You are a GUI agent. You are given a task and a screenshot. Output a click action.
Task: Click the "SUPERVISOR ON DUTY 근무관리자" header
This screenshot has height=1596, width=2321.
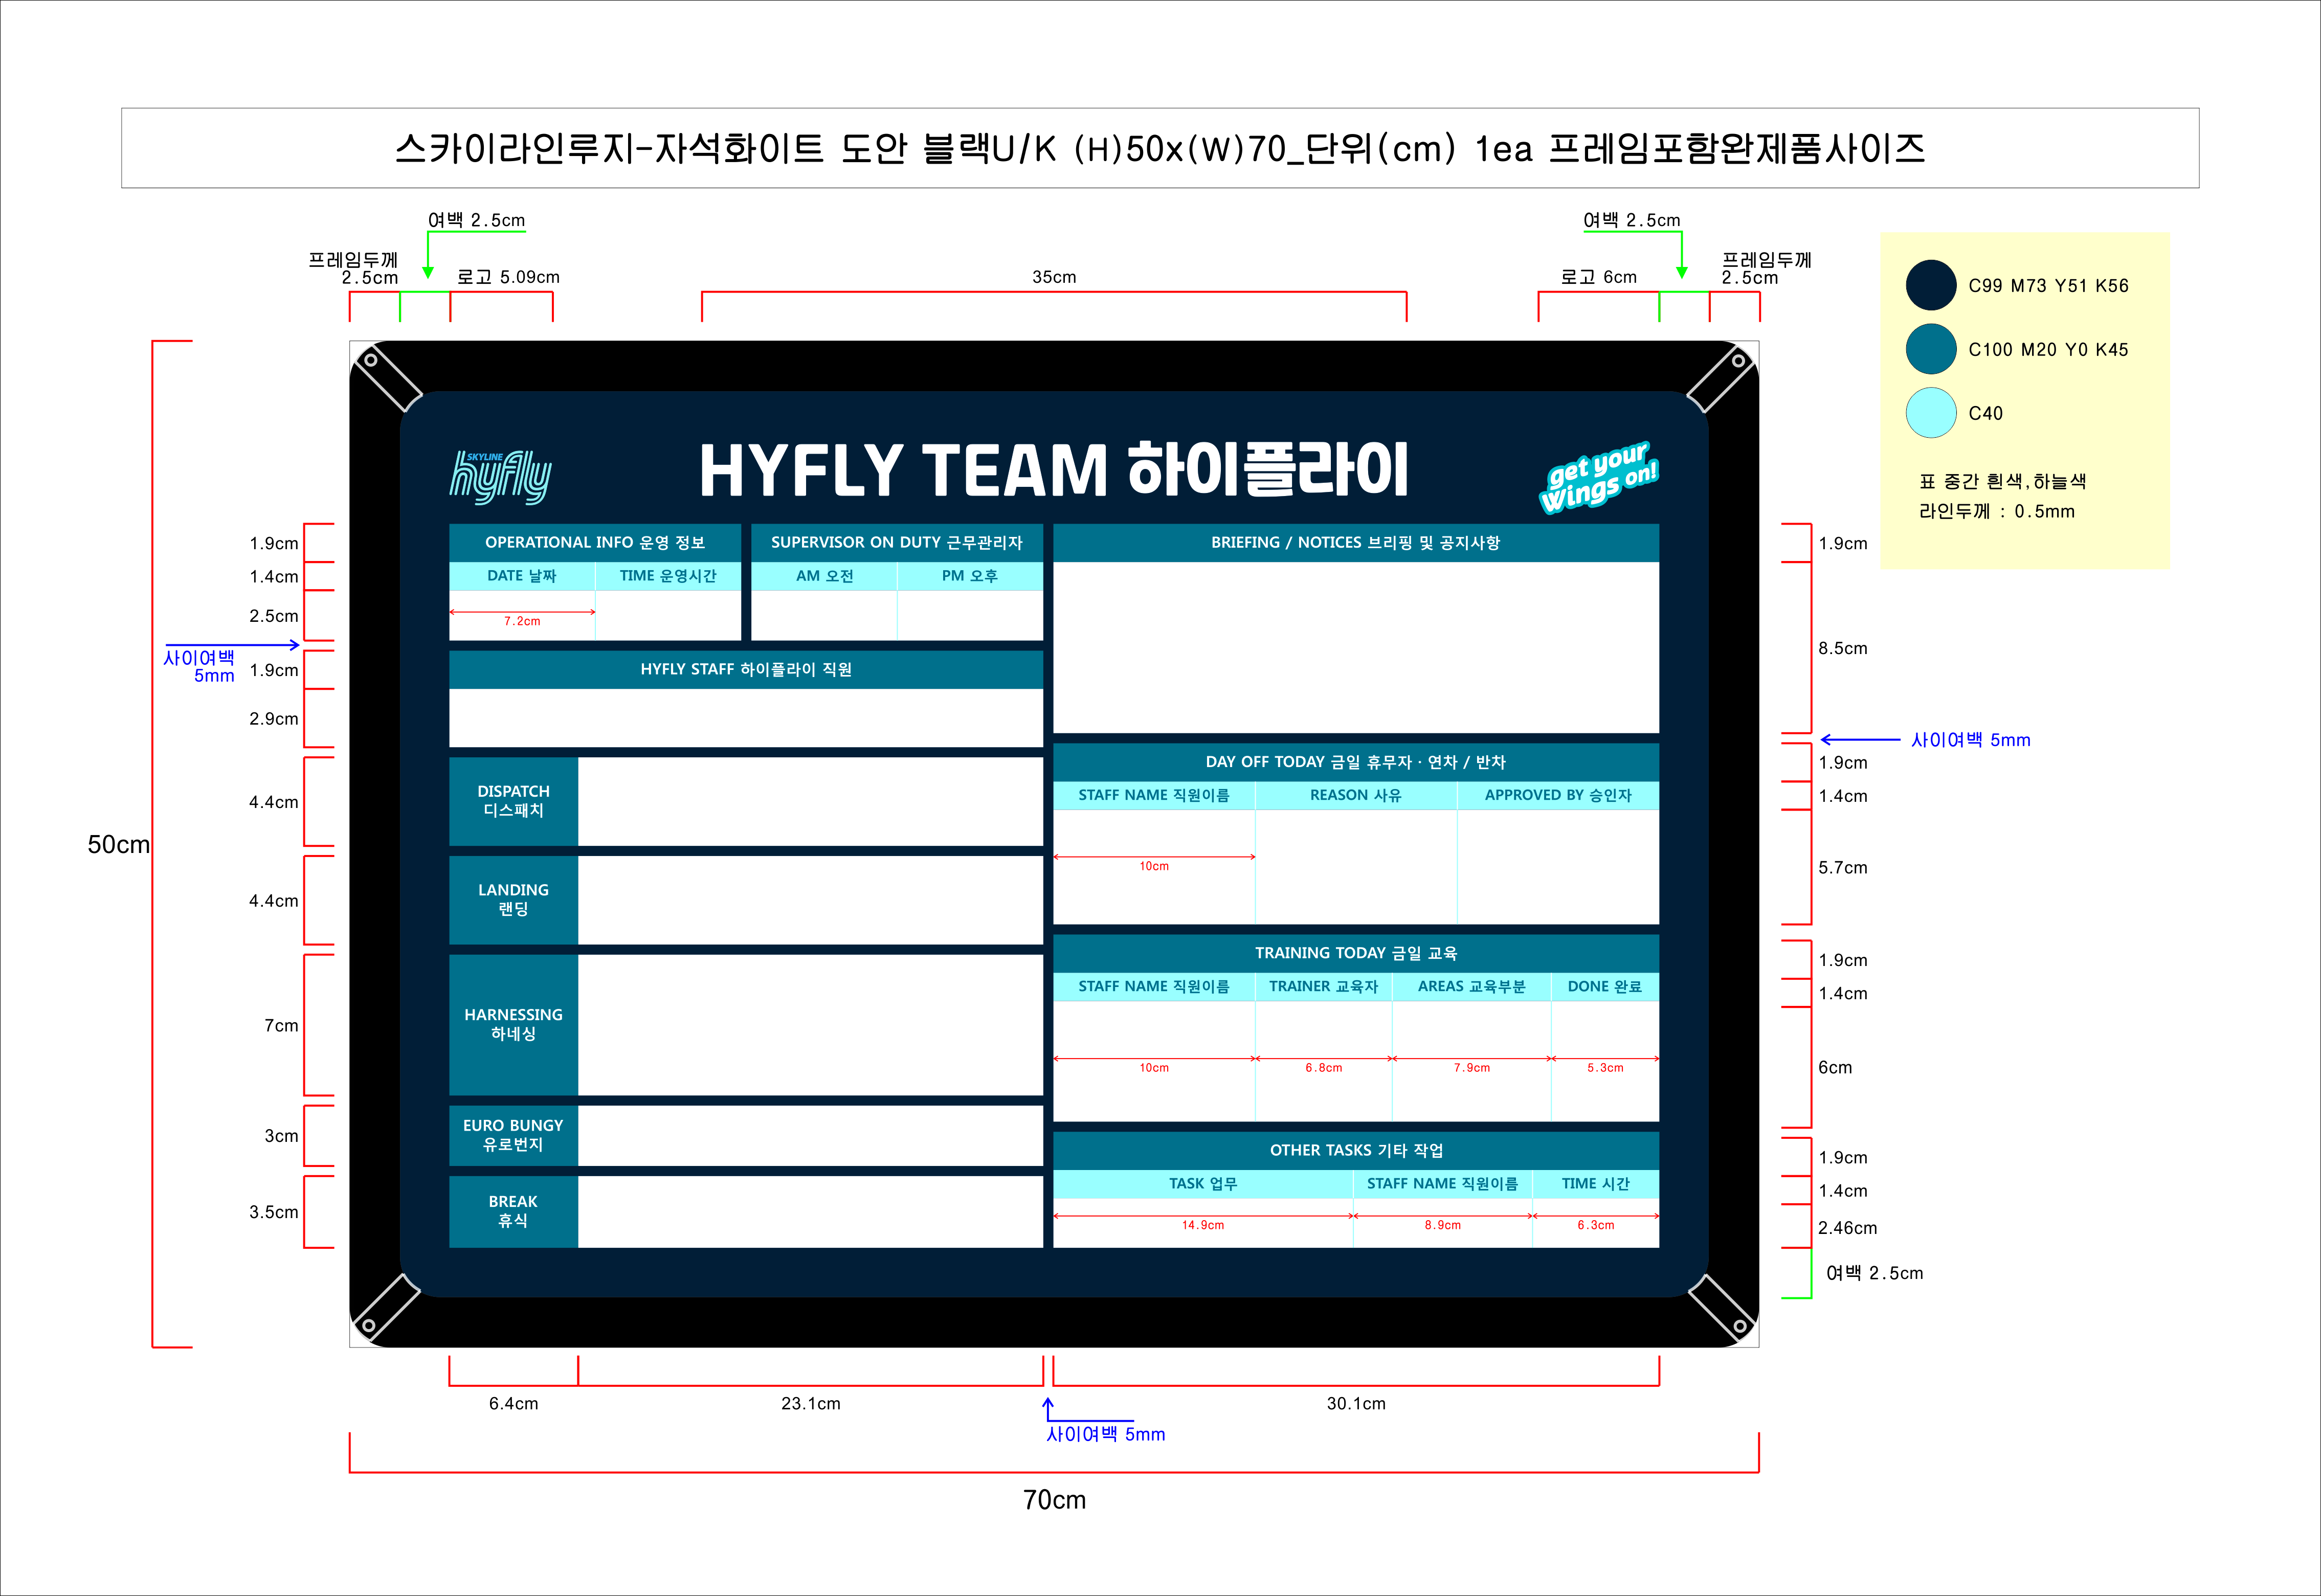[897, 543]
